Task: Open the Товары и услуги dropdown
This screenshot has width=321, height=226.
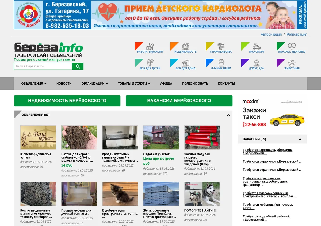Action: click(134, 84)
